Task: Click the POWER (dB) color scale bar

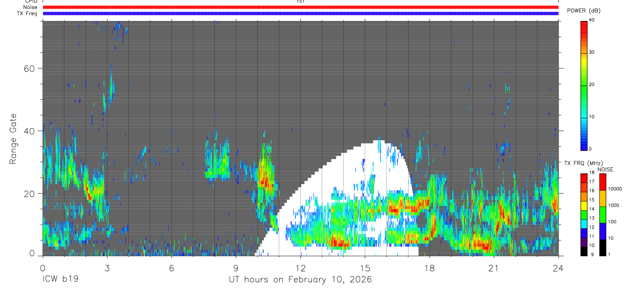Action: click(x=584, y=85)
